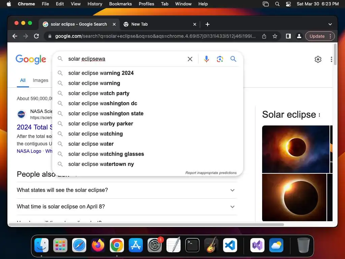Screen dimensions: 345x259
Task: Open App Store from dock
Action: [x=135, y=245]
